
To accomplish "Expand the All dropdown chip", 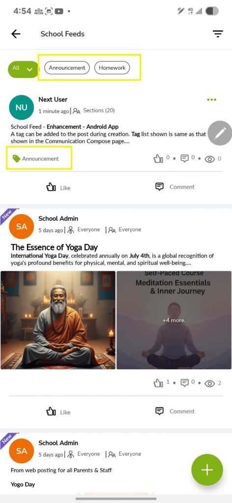I will pyautogui.click(x=23, y=69).
